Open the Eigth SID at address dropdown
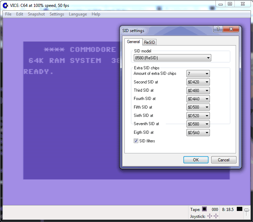The height and width of the screenshot is (222, 253). click(x=198, y=133)
